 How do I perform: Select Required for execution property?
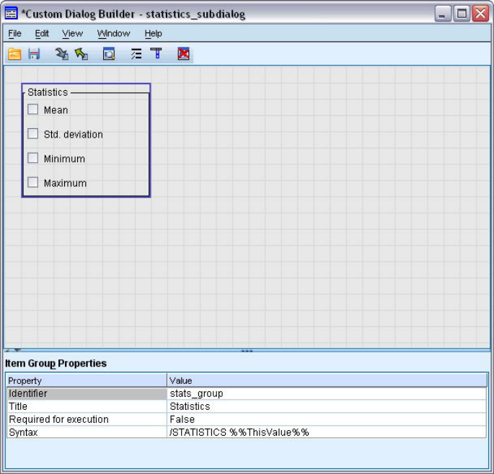point(87,419)
